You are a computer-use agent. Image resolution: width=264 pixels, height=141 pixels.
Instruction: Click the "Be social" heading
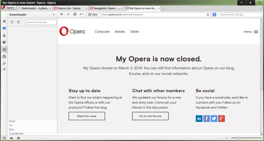[205, 91]
